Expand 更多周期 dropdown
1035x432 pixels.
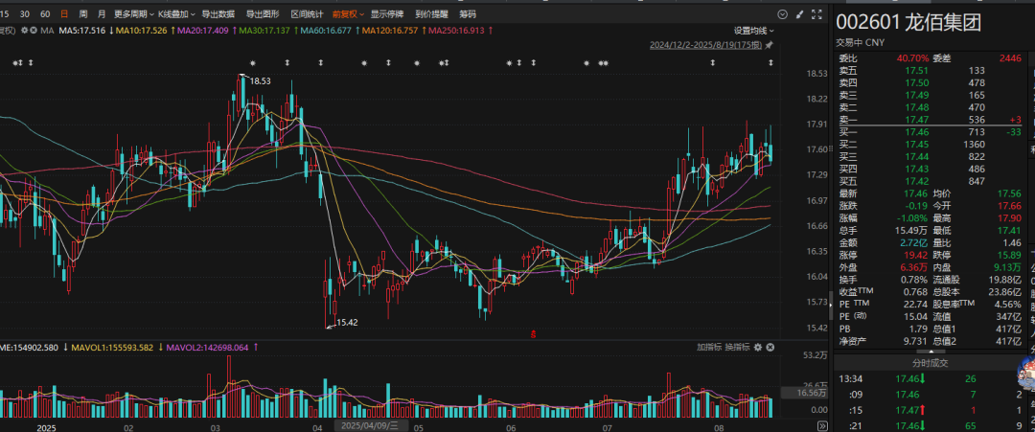134,13
